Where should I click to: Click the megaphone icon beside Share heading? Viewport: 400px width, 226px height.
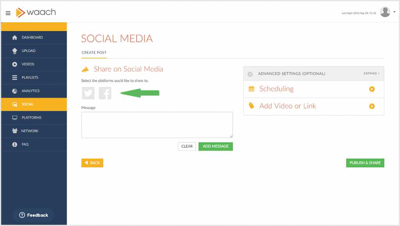85,69
